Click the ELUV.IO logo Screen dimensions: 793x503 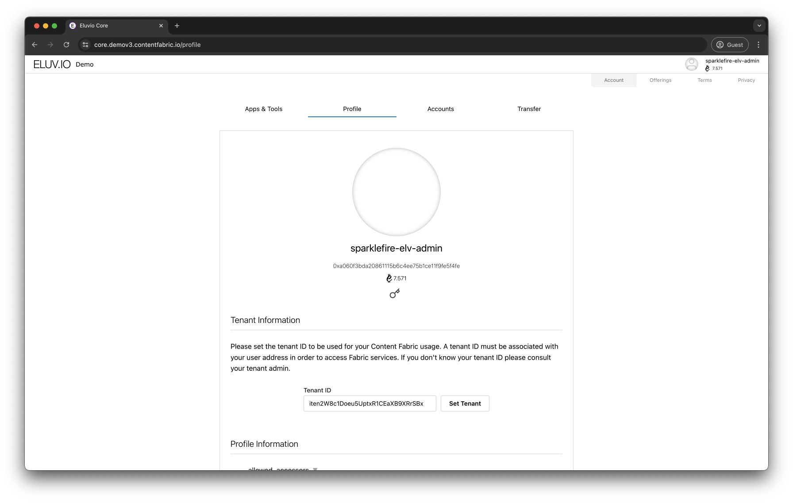(x=52, y=65)
